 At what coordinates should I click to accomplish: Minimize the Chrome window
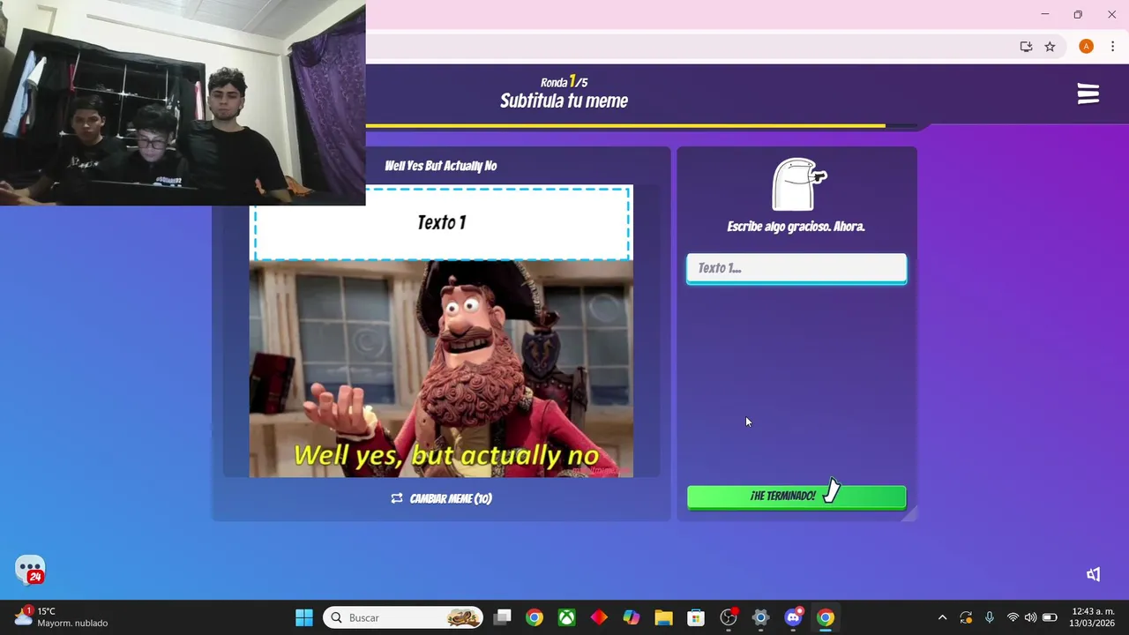coord(1045,14)
